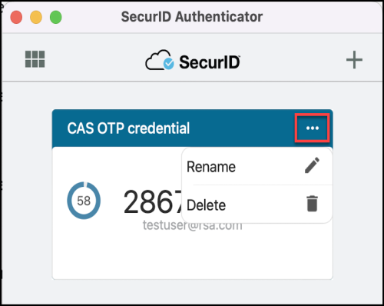The height and width of the screenshot is (306, 384).
Task: Add a new credential with plus icon
Action: [x=354, y=60]
